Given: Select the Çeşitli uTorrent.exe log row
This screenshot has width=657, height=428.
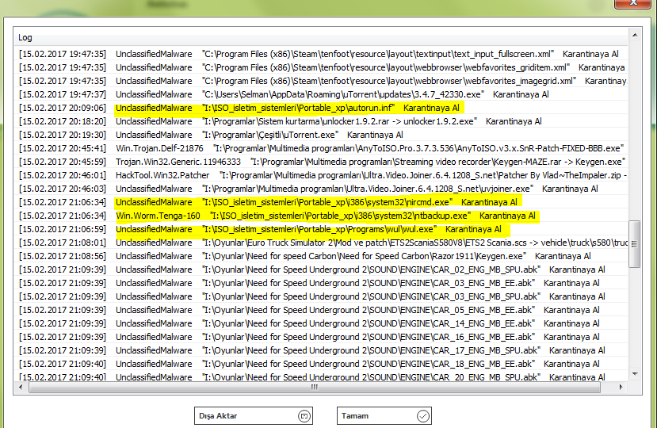Looking at the screenshot, I should click(x=322, y=135).
